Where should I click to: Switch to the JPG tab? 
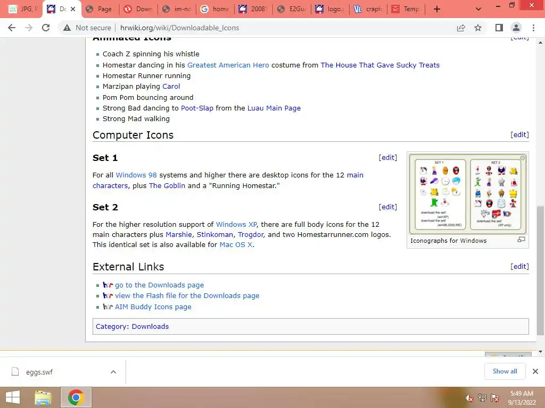click(23, 9)
